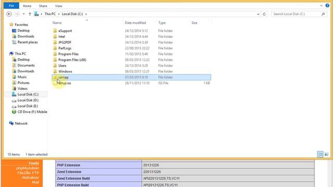This screenshot has width=333, height=187.
Task: Open FileZilla FTP link in XAMPP page
Action: [28, 173]
